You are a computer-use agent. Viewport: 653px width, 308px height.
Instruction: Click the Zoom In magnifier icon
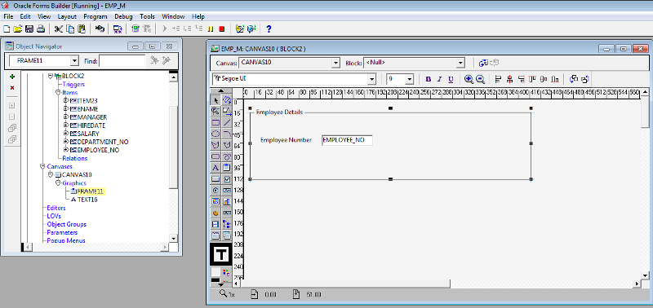(x=469, y=79)
